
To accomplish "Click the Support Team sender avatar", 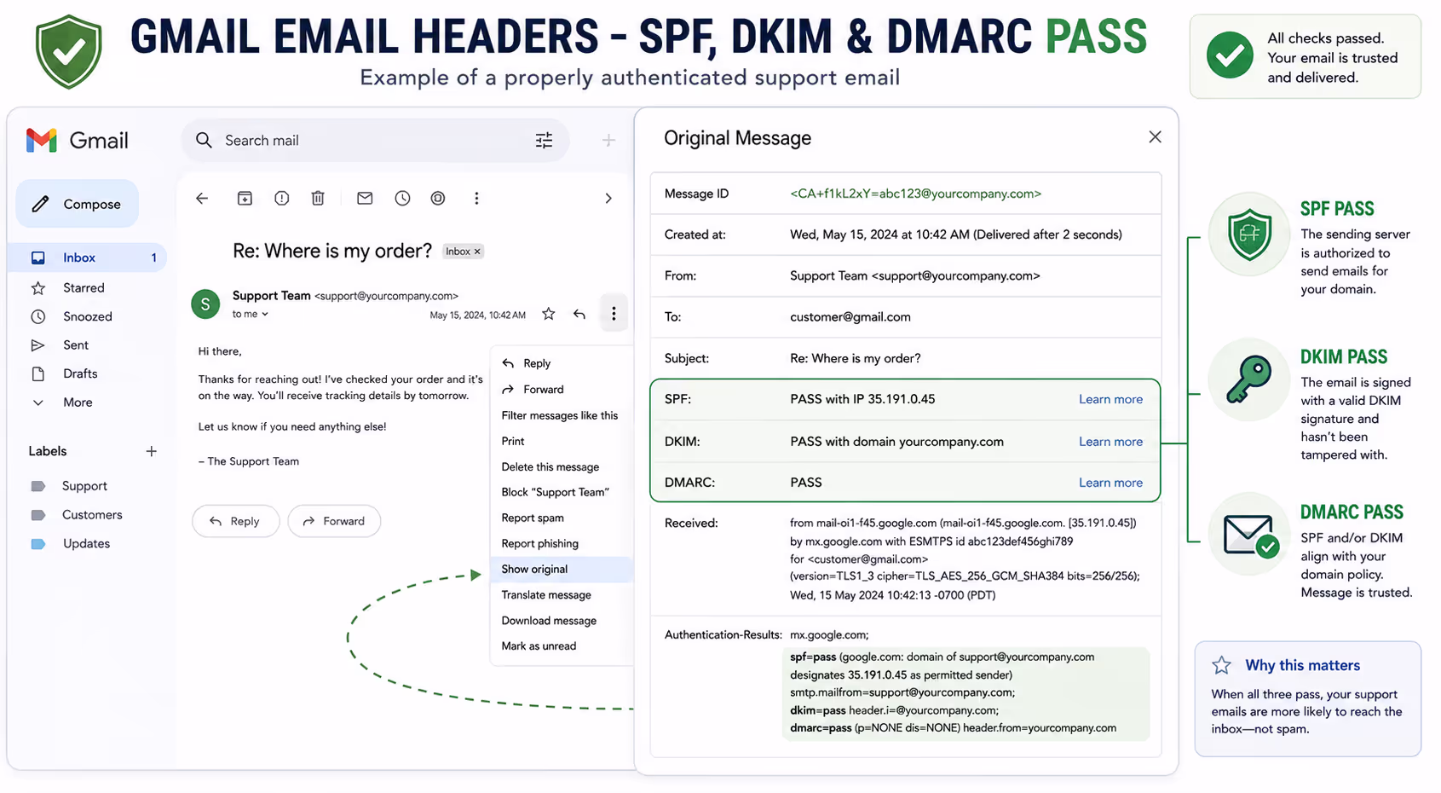I will click(x=205, y=304).
